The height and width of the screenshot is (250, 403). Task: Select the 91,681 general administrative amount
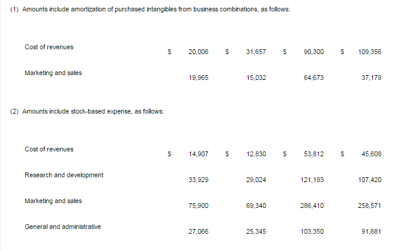point(371,231)
